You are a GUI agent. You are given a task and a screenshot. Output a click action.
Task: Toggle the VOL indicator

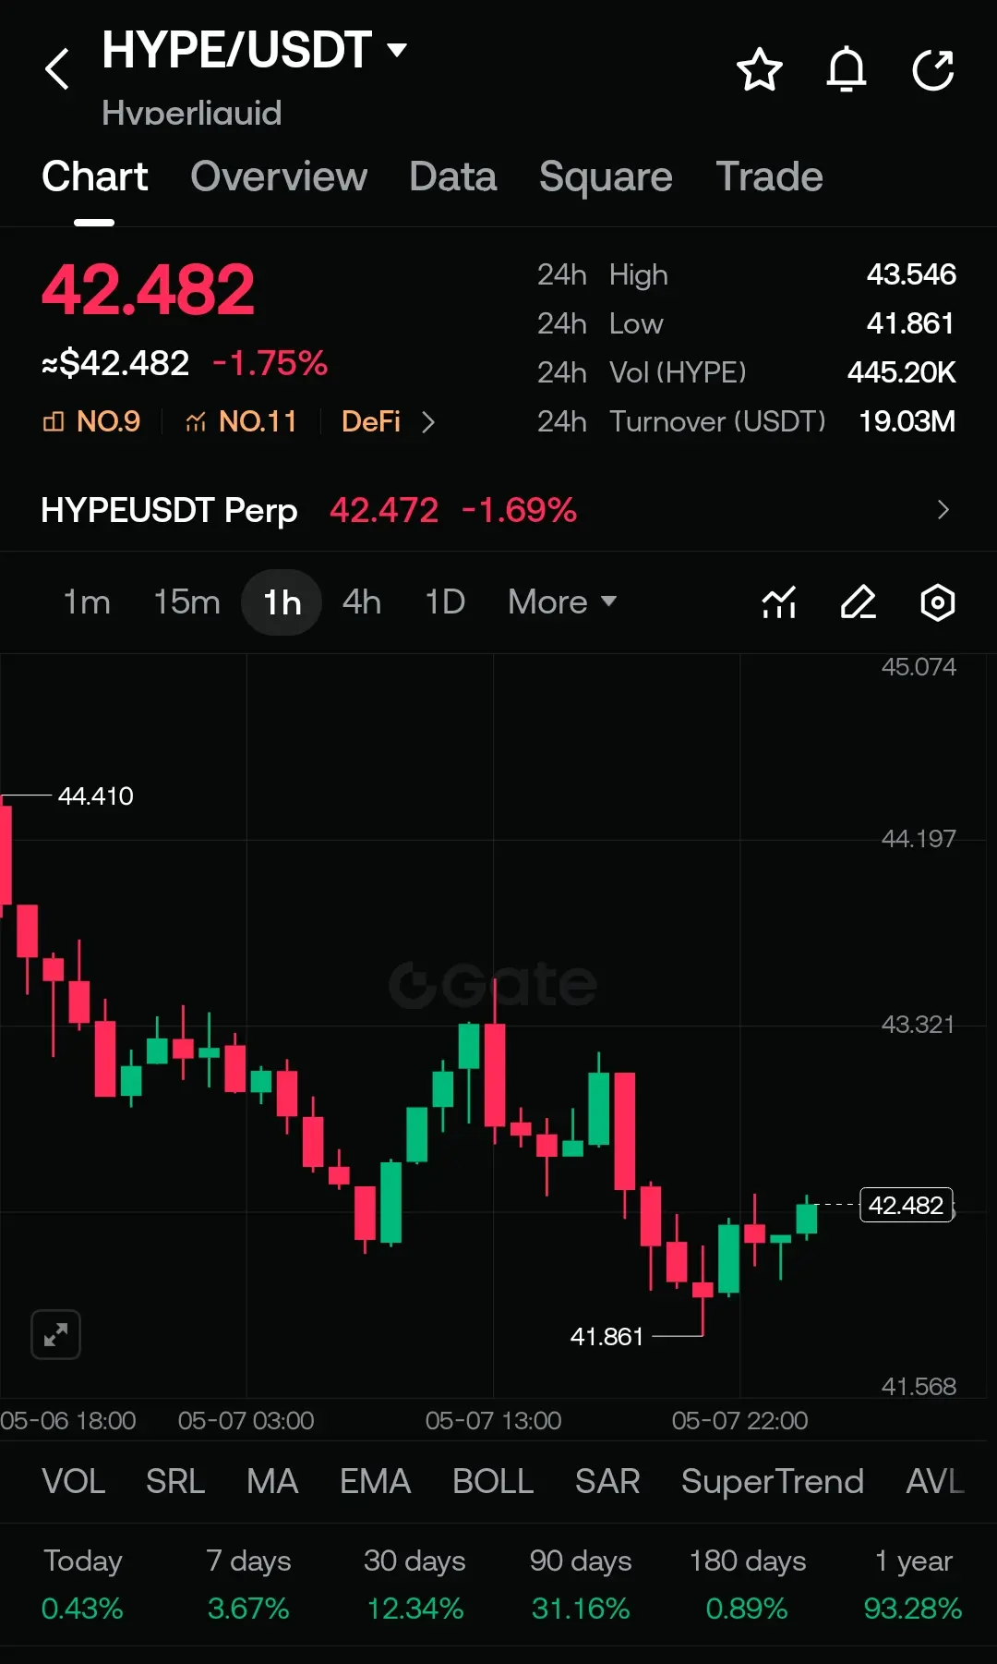(x=74, y=1481)
